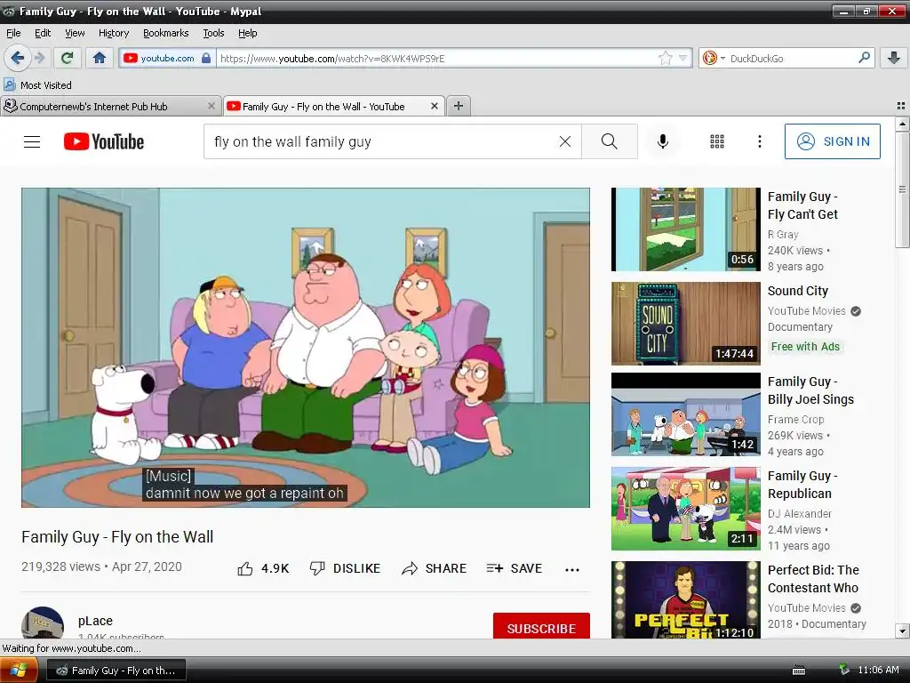Click the vertical scrollbar thumb
Screen dimensions: 910x683
tap(902, 189)
